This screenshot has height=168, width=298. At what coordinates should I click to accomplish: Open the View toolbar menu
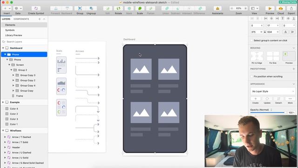pyautogui.click(x=255, y=8)
